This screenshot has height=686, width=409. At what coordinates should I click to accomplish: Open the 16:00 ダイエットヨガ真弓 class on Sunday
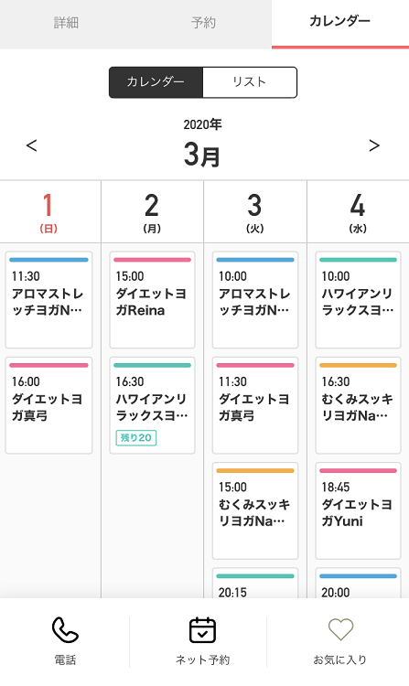[48, 405]
